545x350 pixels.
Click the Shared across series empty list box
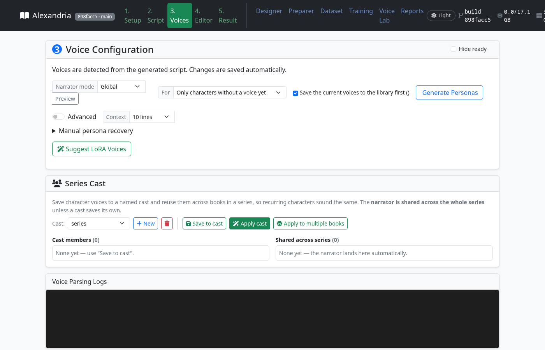click(384, 253)
